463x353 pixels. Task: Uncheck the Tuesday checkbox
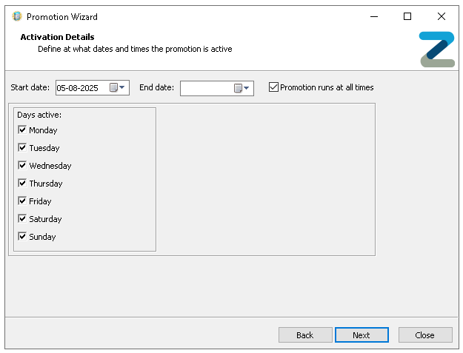click(x=22, y=148)
